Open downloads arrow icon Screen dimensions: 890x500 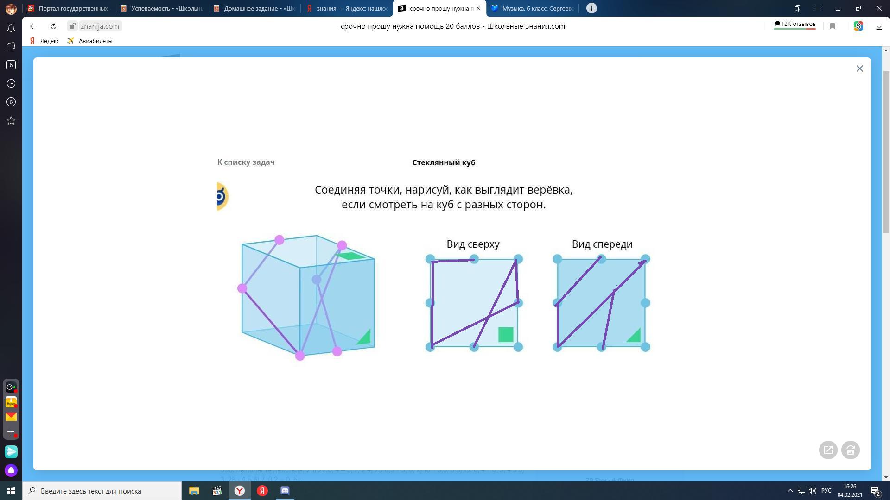(x=879, y=26)
